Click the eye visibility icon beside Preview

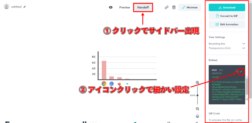pyautogui.click(x=111, y=7)
